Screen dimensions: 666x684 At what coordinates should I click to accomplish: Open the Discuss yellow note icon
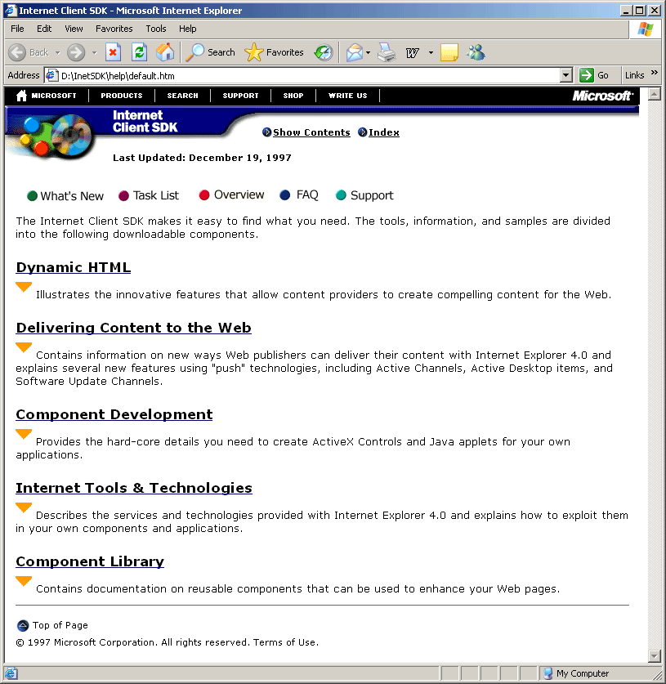pos(449,52)
